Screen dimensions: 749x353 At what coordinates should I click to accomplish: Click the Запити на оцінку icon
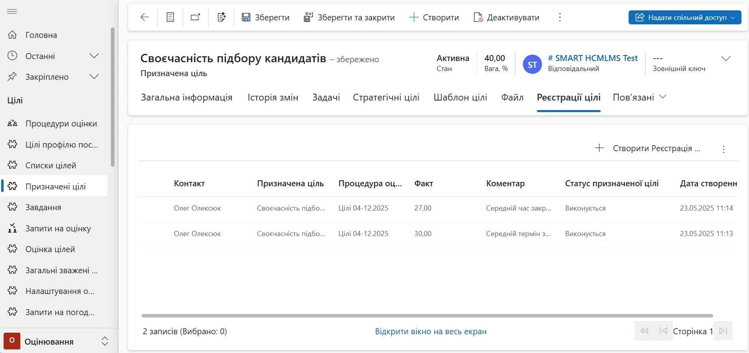pyautogui.click(x=12, y=228)
